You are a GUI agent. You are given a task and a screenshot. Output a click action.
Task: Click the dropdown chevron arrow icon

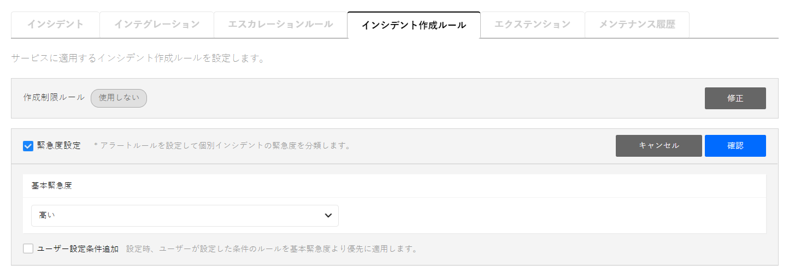328,216
